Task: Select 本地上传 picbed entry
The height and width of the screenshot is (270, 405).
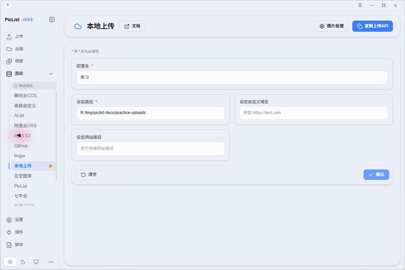Action: click(33, 166)
